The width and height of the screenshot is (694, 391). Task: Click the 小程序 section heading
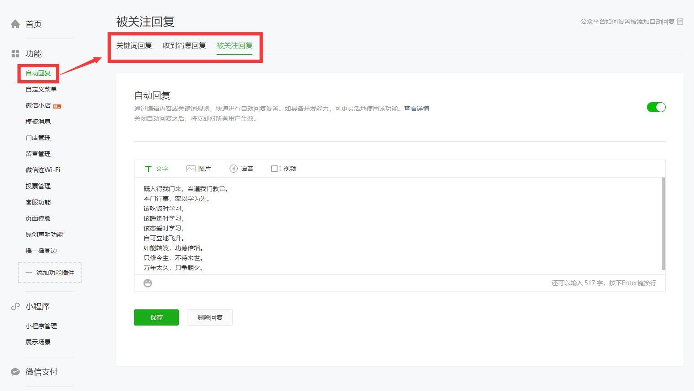pos(38,306)
